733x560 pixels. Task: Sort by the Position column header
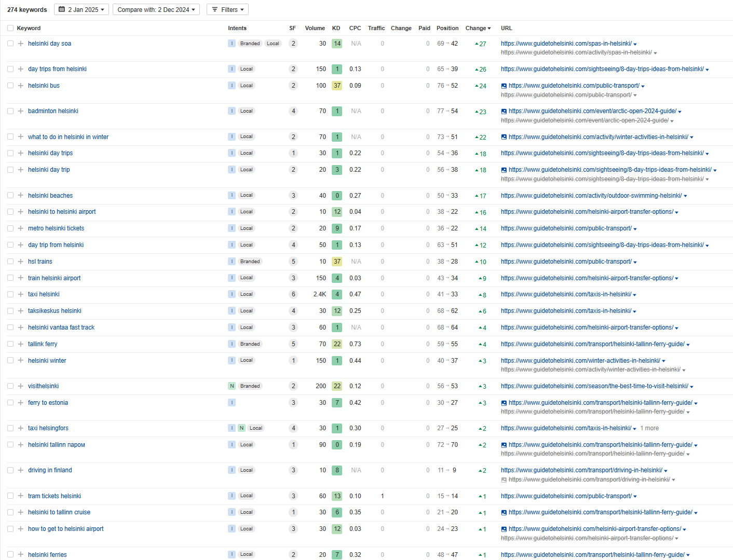[x=447, y=28]
